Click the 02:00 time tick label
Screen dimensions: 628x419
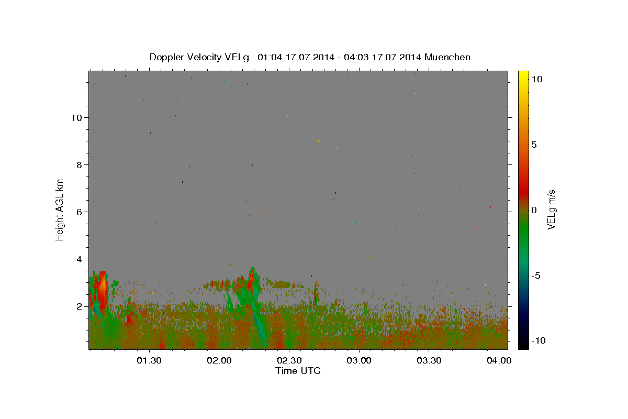point(219,361)
